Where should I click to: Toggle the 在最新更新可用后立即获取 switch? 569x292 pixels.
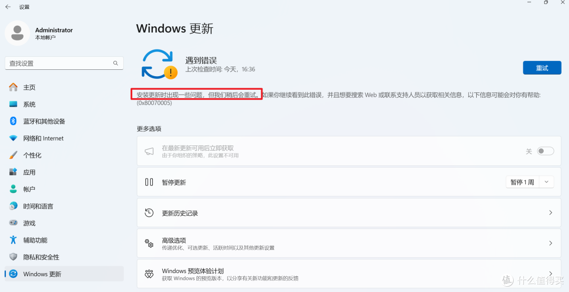(x=545, y=151)
